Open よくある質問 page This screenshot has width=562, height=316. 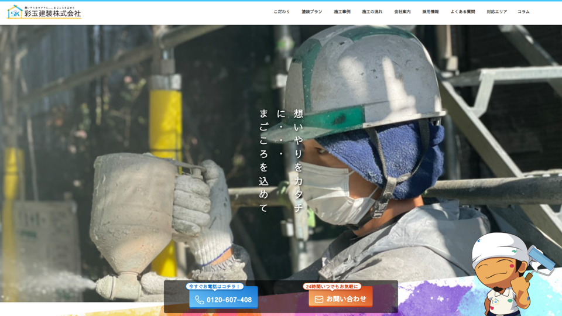click(462, 12)
